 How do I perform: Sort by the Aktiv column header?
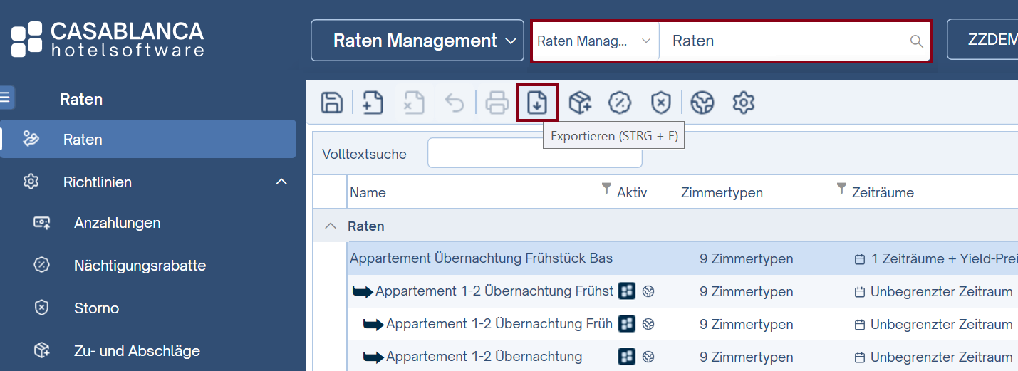[x=632, y=192]
